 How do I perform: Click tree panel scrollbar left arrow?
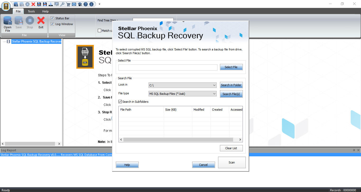[2, 144]
